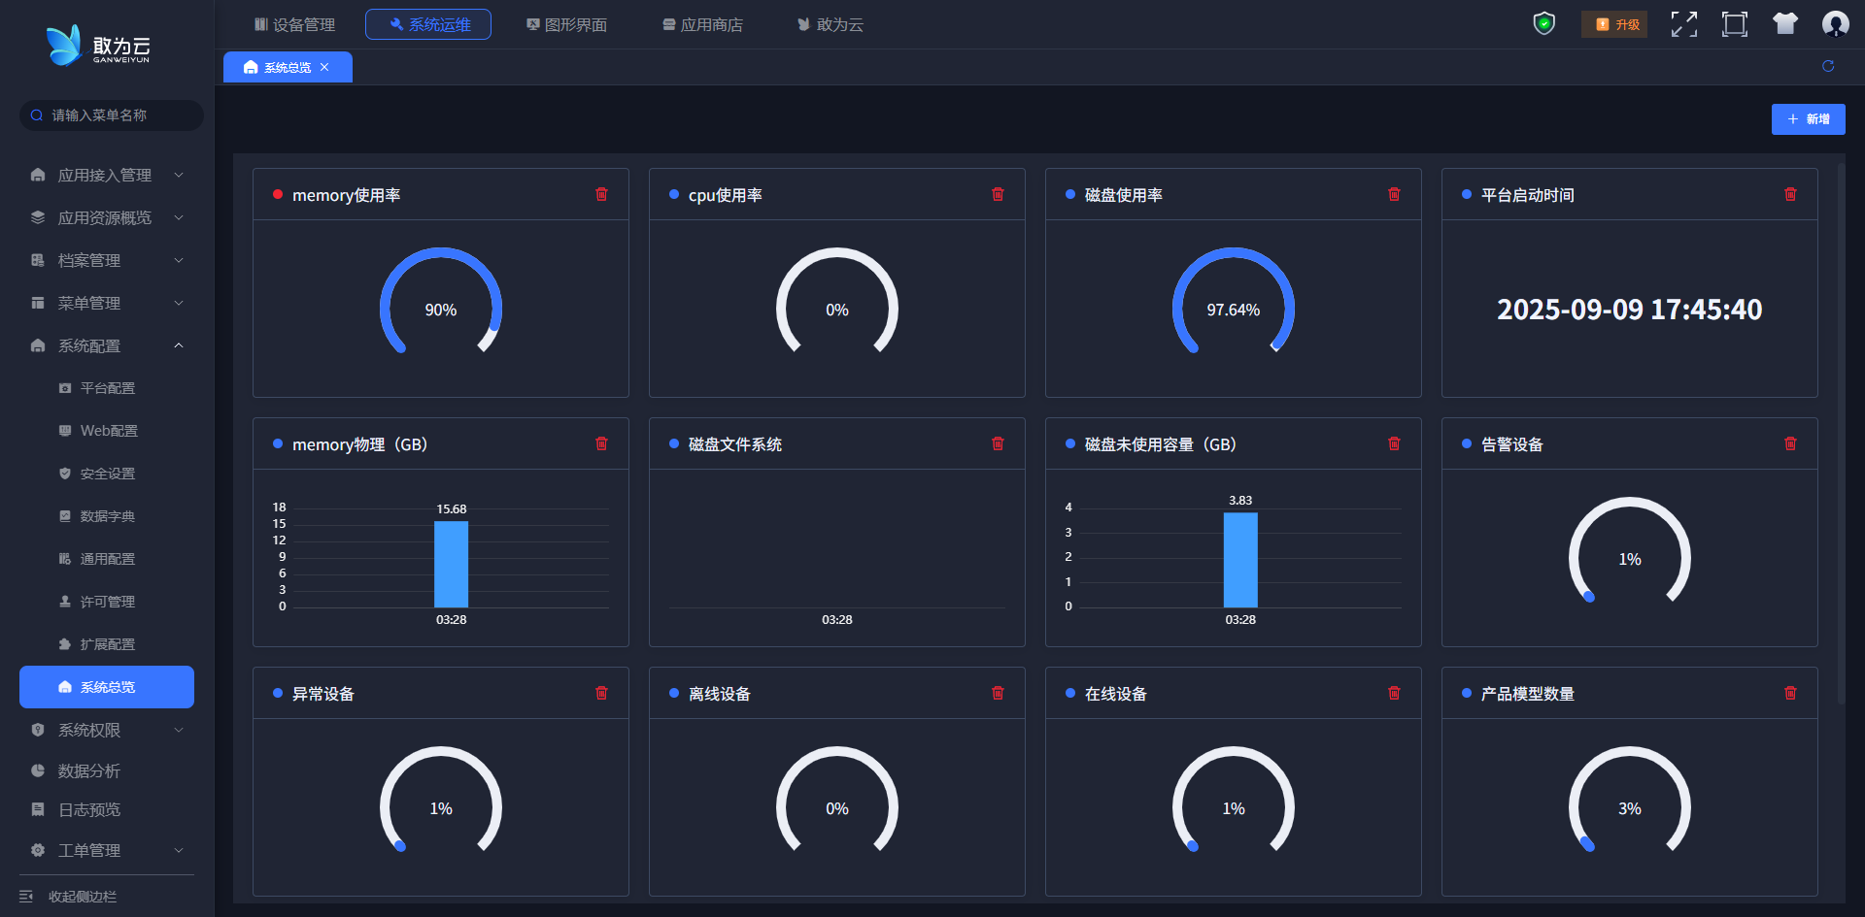Open Web配置 in the sidebar

[107, 431]
